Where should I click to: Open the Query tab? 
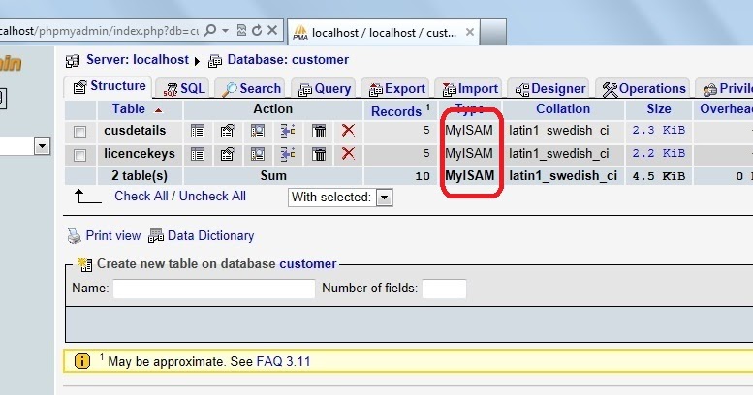[x=324, y=89]
